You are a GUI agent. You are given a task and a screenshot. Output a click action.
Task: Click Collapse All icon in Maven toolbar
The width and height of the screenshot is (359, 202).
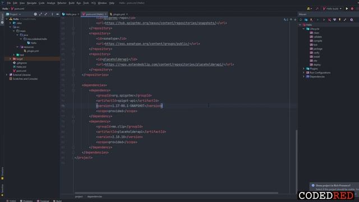tap(345, 20)
